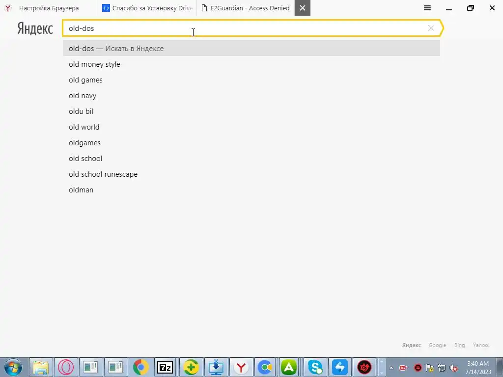Choose the 'old school runescape' suggestion

click(251, 174)
